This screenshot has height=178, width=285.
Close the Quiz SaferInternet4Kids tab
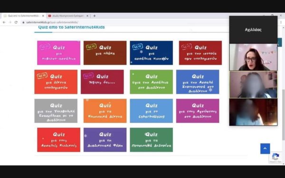click(x=43, y=16)
